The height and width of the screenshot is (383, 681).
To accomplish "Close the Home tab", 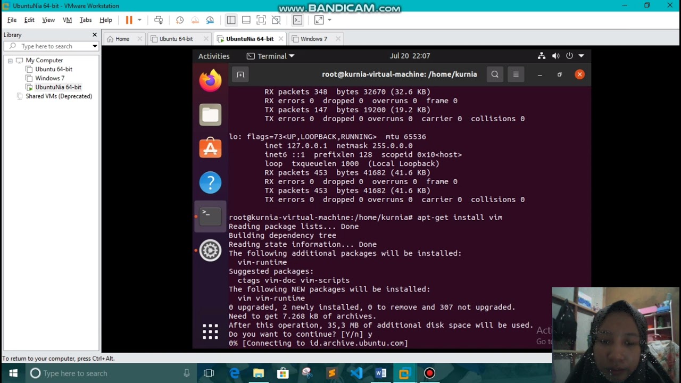I will tap(140, 39).
